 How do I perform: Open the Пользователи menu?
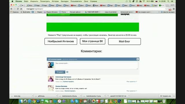76,1
